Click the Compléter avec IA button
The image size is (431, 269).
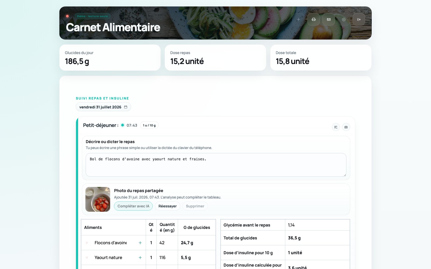click(x=133, y=206)
